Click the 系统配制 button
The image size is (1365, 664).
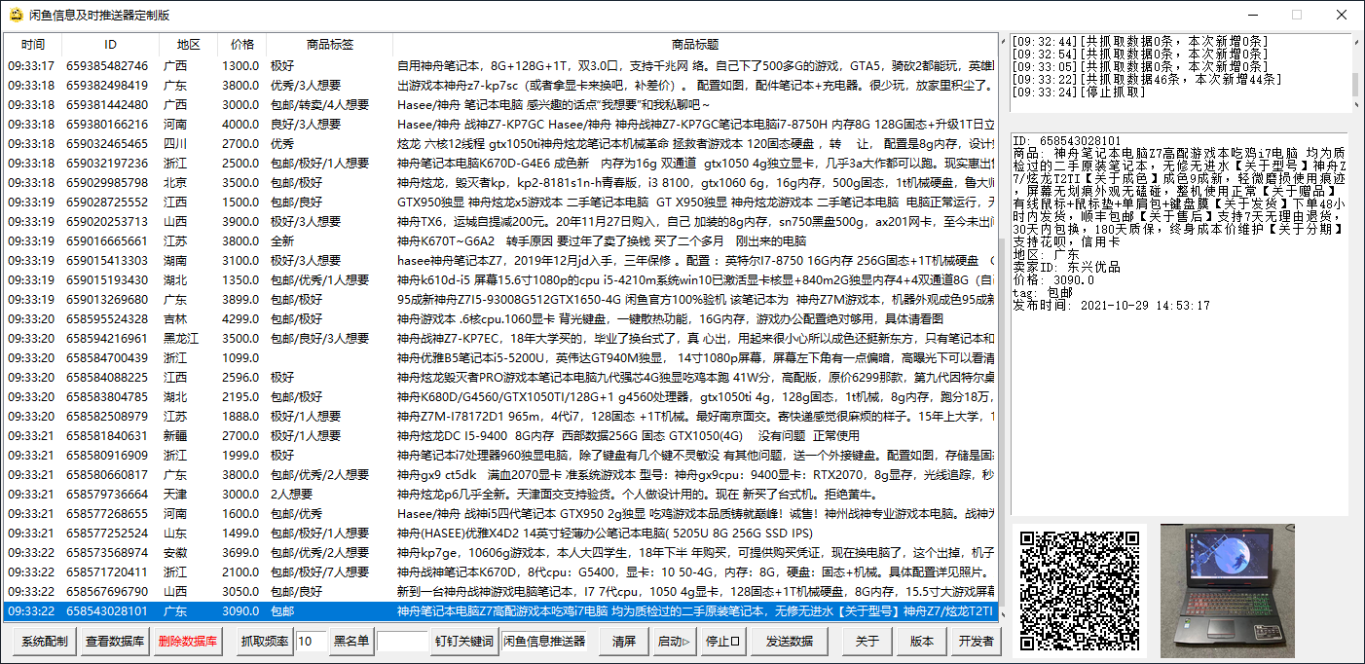[x=45, y=642]
